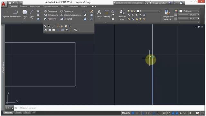Open the linetype ПоСл... dropdown
Screen dimensions: 206x116
coord(189,19)
